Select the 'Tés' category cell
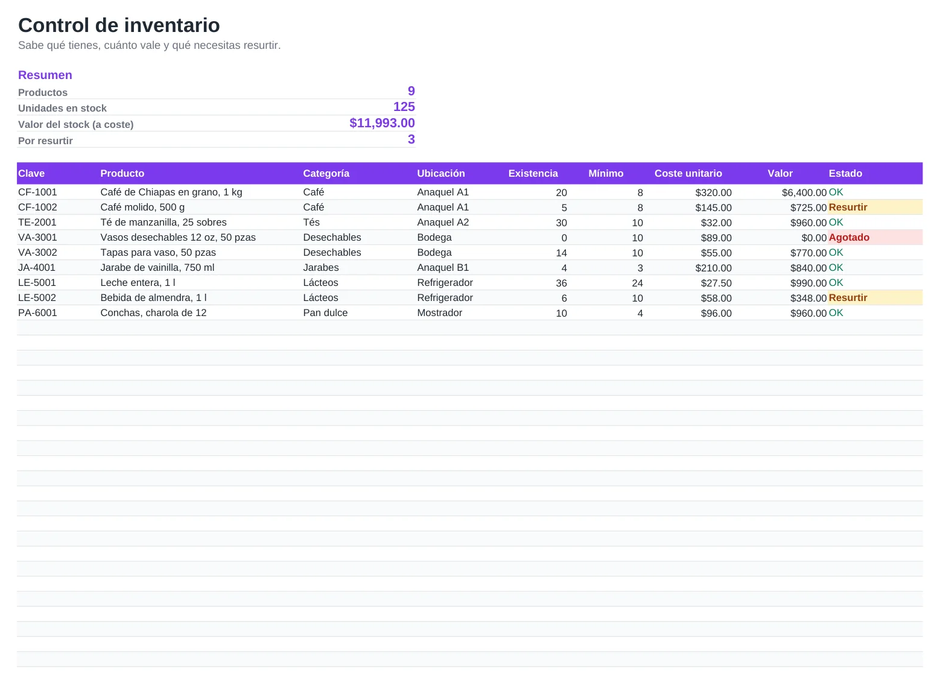This screenshot has width=940, height=684. coord(311,222)
